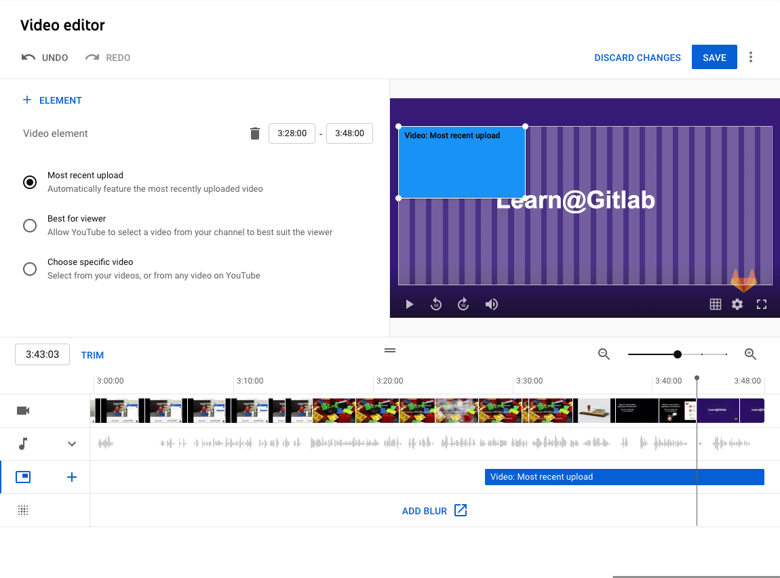Expand the audio track with the chevron
This screenshot has height=578, width=780.
tap(72, 444)
